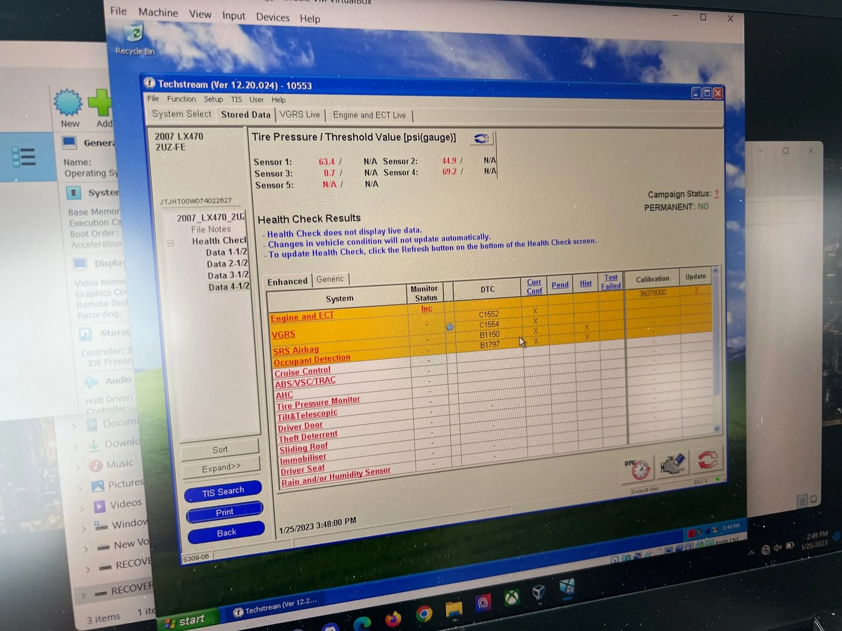Viewport: 842px width, 631px height.
Task: Open VirtualBox cube icon on host taskbar
Action: 539,593
